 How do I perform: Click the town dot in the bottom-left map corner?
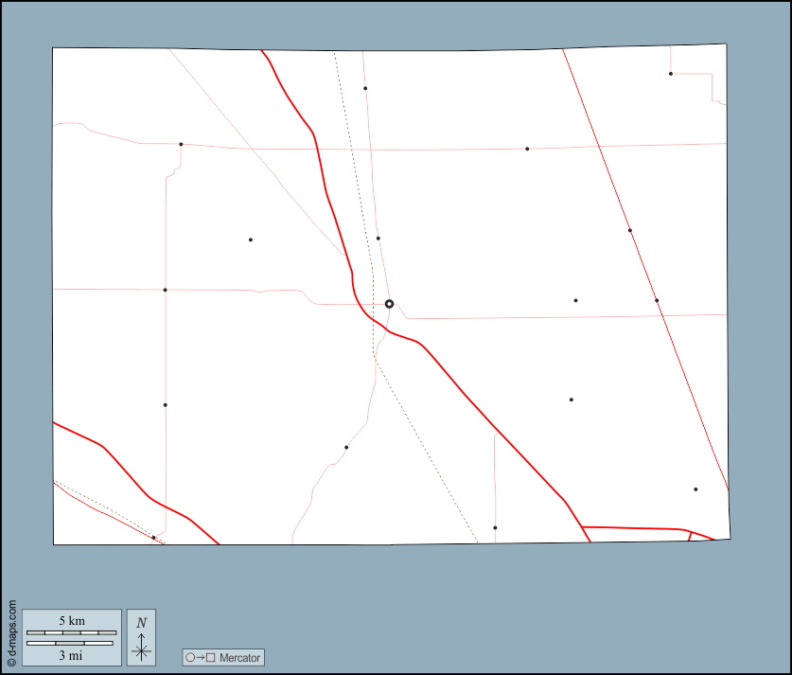pos(153,538)
